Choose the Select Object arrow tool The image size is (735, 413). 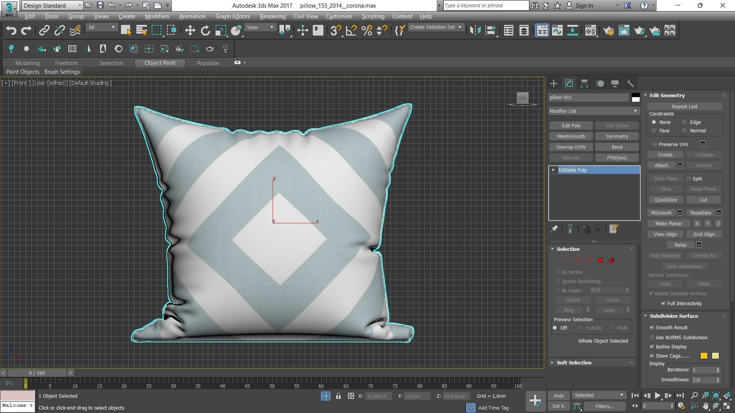[126, 31]
